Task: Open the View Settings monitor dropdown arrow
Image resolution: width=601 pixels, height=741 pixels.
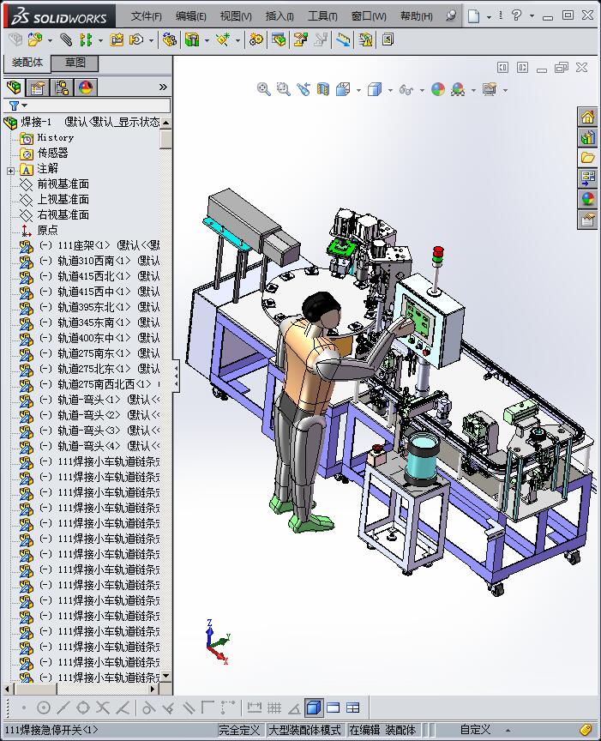Action: click(x=505, y=90)
